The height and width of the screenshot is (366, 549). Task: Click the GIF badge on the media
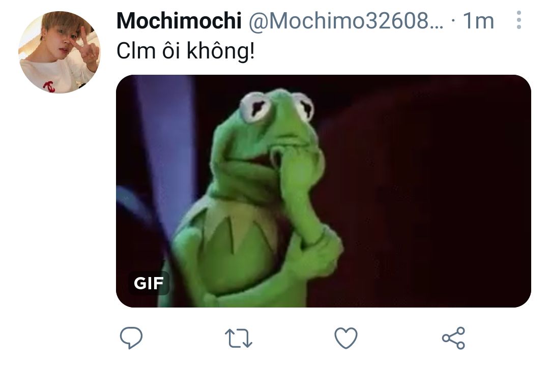tap(149, 283)
